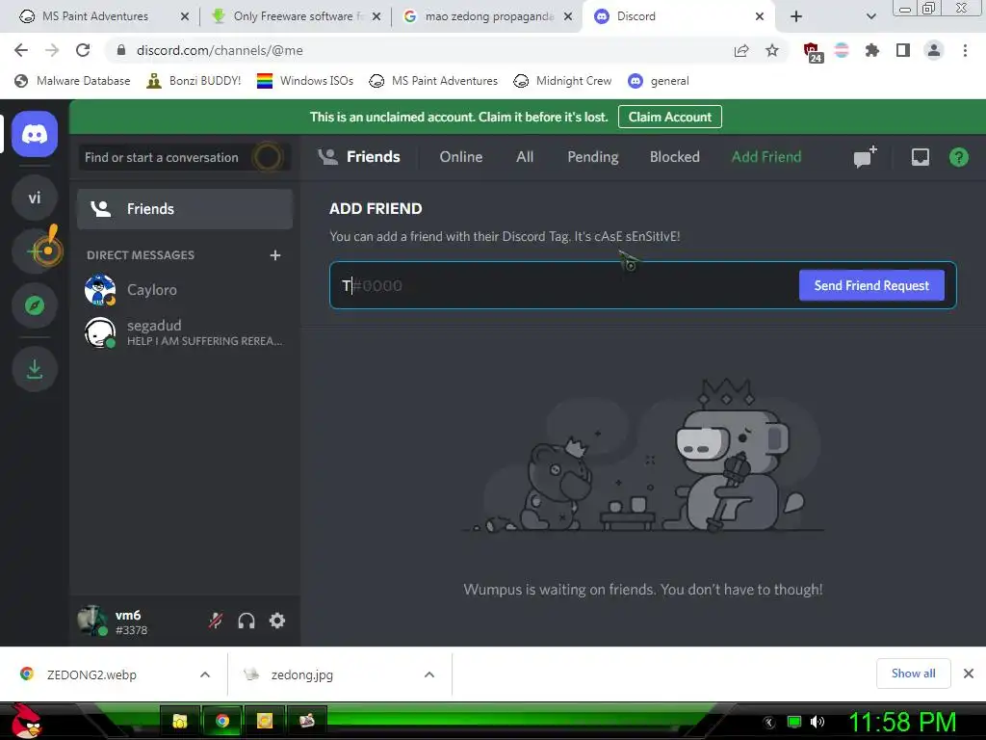The height and width of the screenshot is (740, 986).
Task: Click the address bar URL
Action: 220,50
